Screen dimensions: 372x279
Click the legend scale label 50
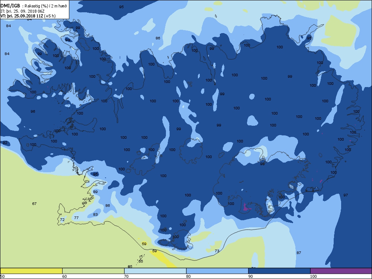[2, 276]
